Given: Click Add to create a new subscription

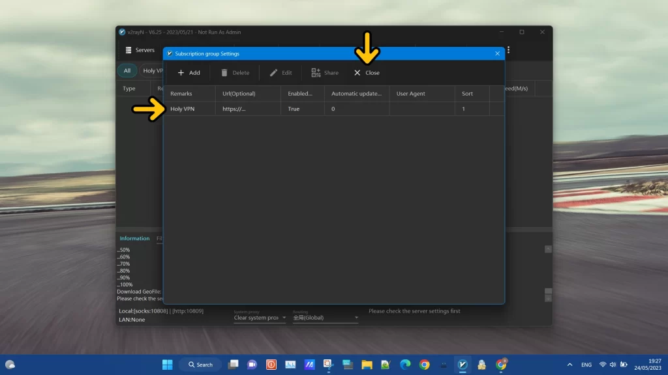Looking at the screenshot, I should pyautogui.click(x=188, y=72).
